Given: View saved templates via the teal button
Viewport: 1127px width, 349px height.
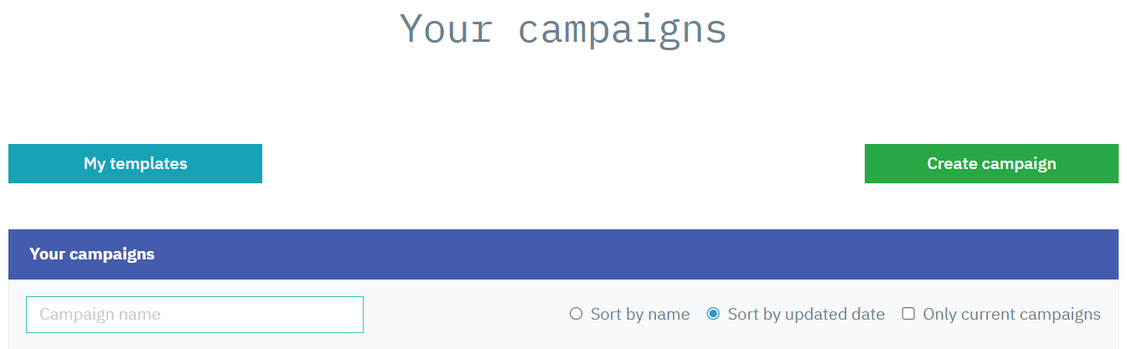Looking at the screenshot, I should coord(135,163).
